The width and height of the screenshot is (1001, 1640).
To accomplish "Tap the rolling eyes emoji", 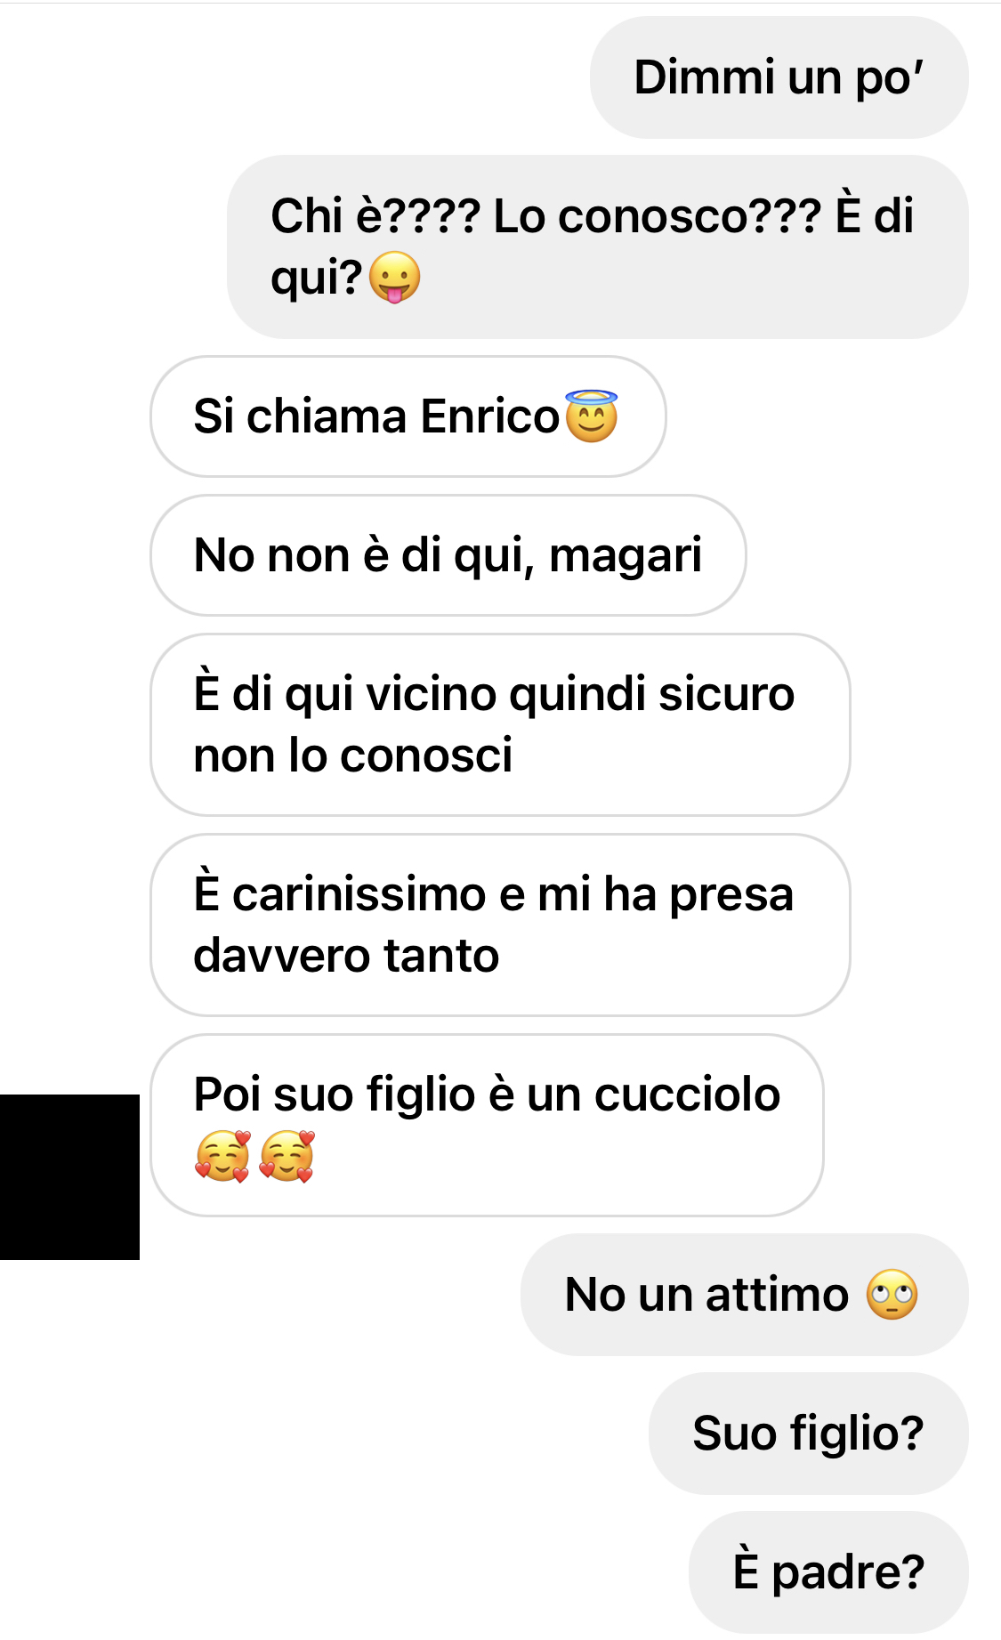I will 892,1294.
